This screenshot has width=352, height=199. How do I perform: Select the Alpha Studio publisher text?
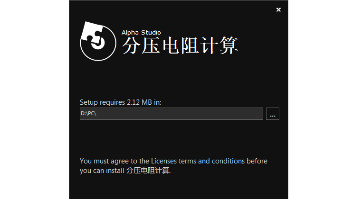pos(141,33)
